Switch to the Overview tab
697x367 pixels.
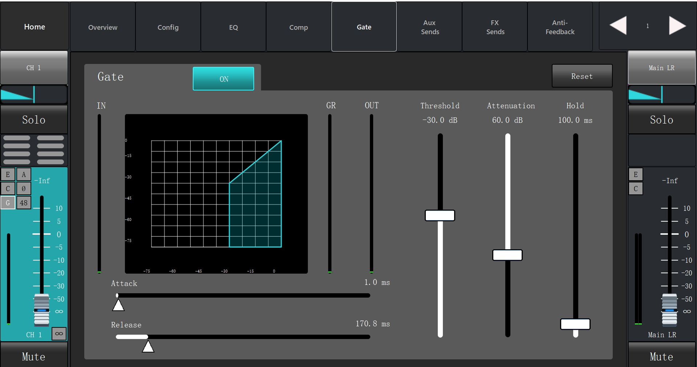[103, 27]
